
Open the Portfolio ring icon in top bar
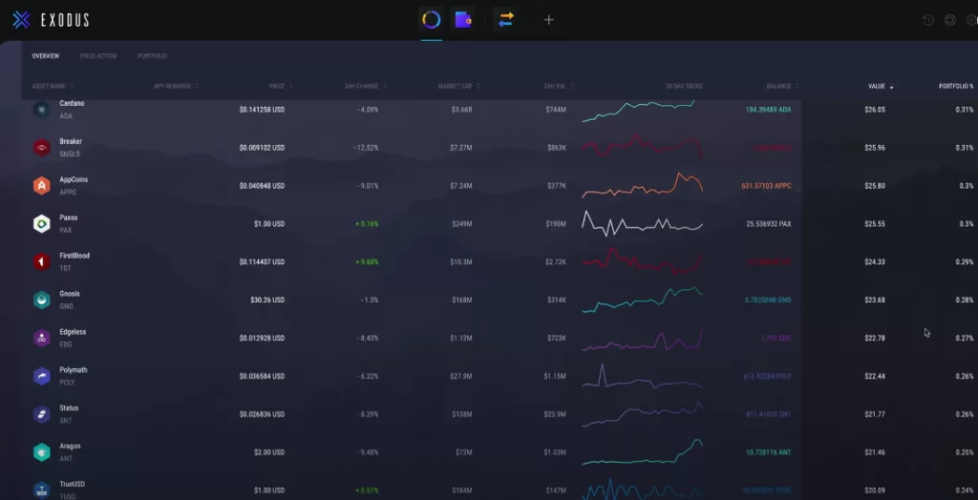coord(431,19)
